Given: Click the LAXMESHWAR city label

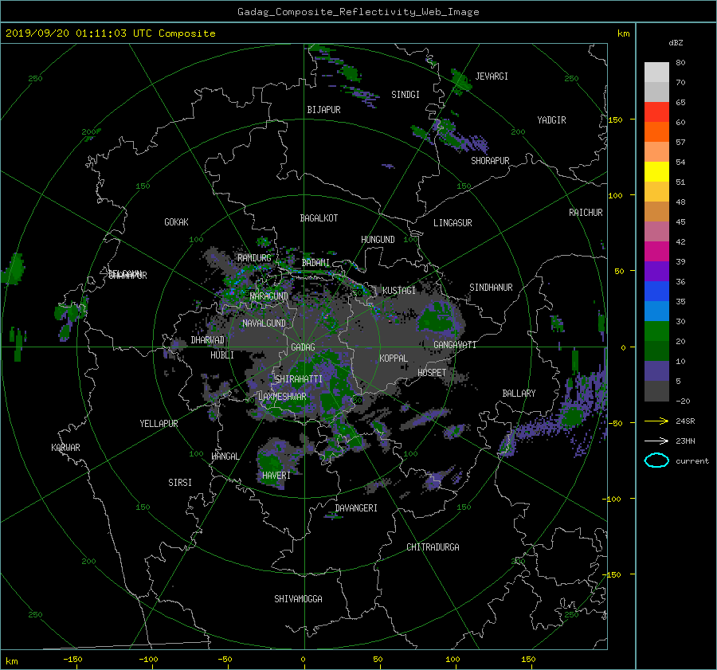Looking at the screenshot, I should pos(282,397).
